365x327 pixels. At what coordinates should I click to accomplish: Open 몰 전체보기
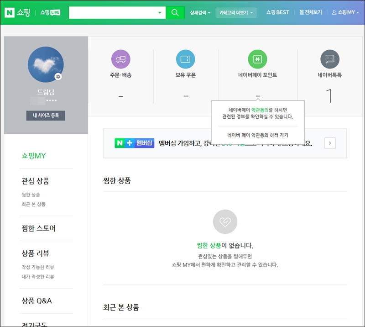point(311,12)
